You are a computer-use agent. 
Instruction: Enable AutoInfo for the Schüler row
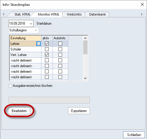60,49
